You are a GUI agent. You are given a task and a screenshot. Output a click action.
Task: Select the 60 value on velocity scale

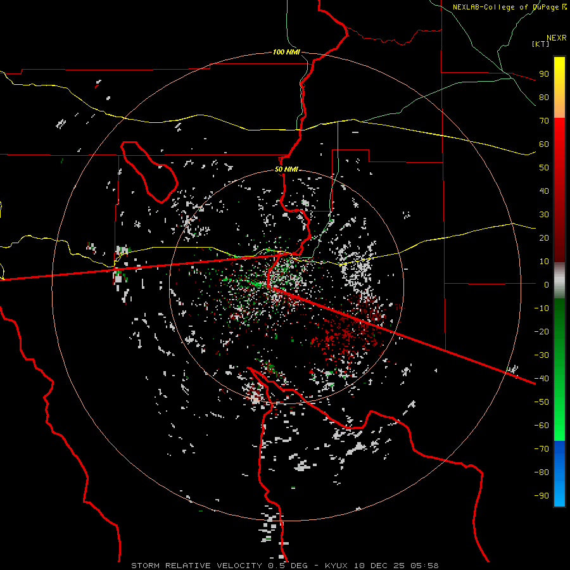(544, 144)
